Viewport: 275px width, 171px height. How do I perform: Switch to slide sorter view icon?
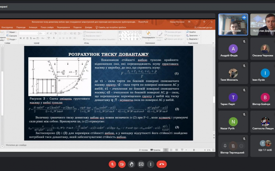point(171,150)
